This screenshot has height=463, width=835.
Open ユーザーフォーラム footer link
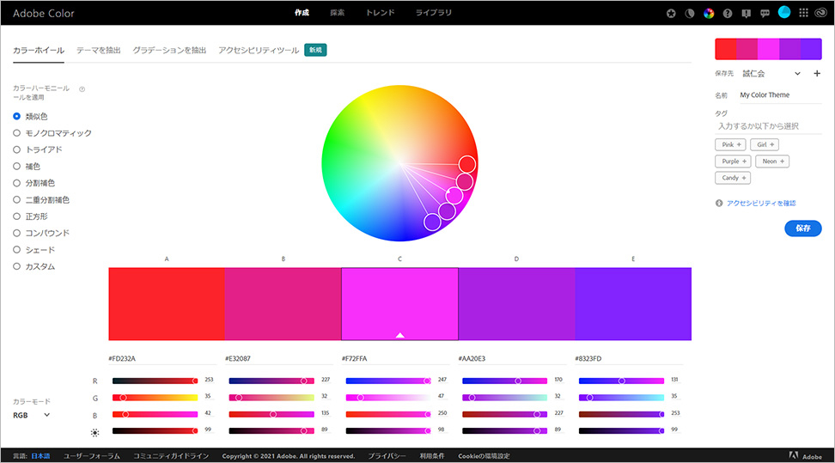[92, 456]
